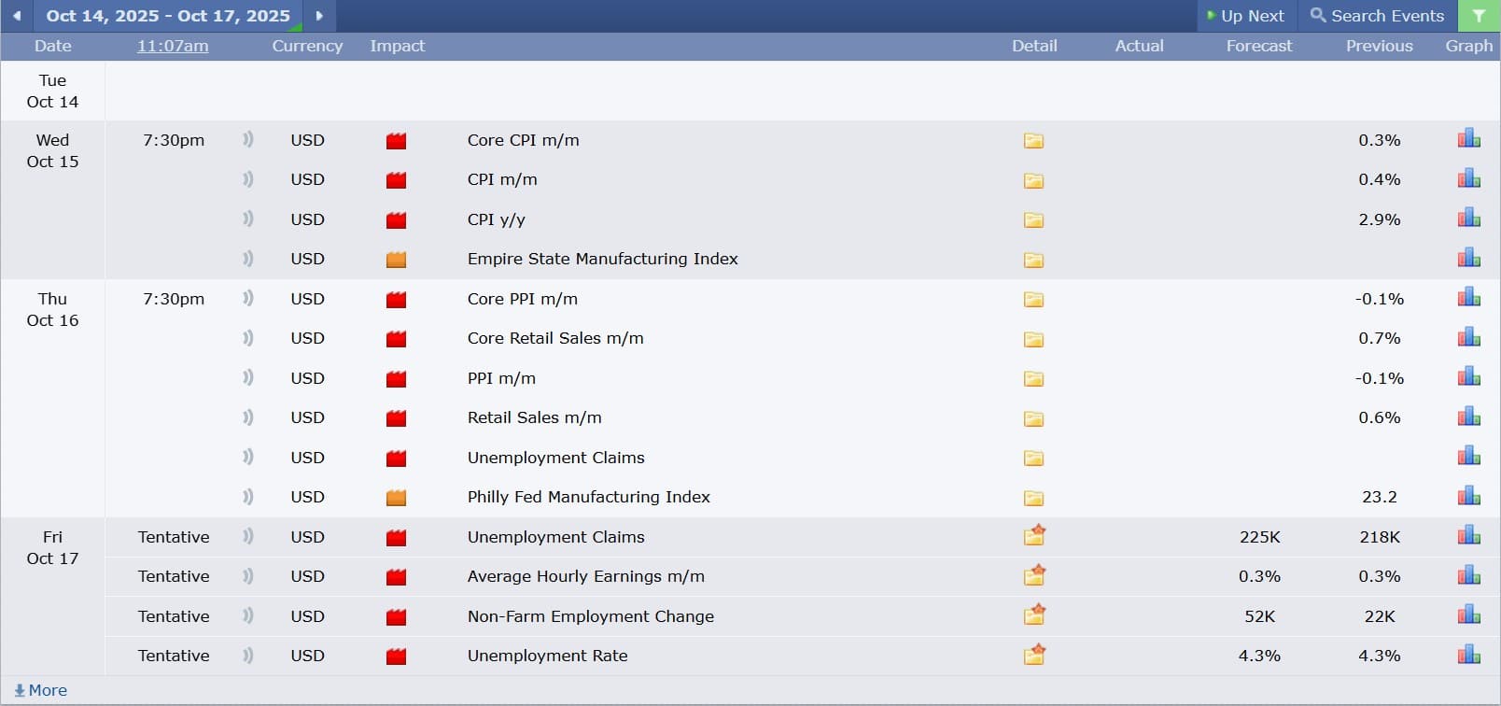Click the red impact icon for Core PPI m/m
Image resolution: width=1501 pixels, height=706 pixels.
[x=396, y=300]
